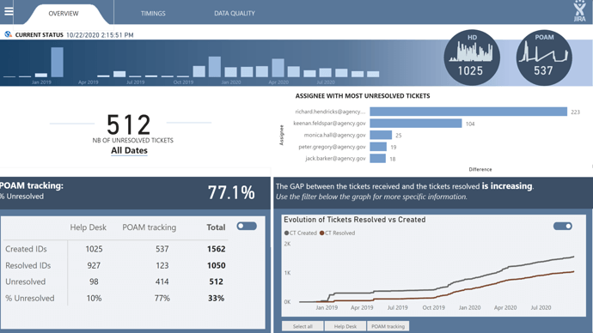Click the Total column header
The image size is (593, 333).
click(x=216, y=227)
